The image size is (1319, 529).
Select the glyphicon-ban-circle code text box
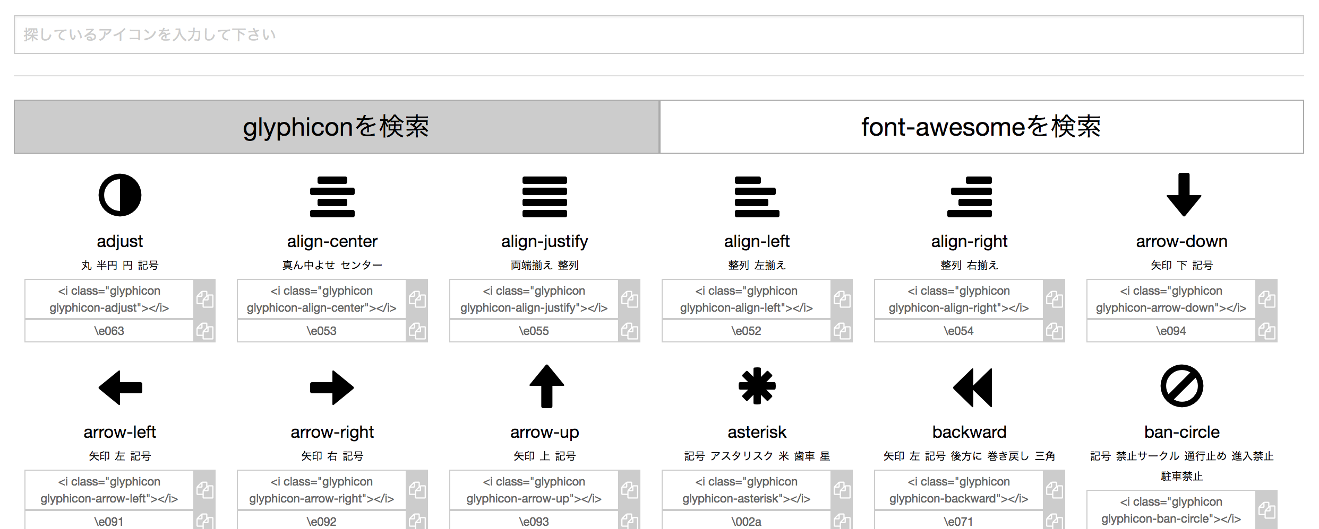[1171, 510]
